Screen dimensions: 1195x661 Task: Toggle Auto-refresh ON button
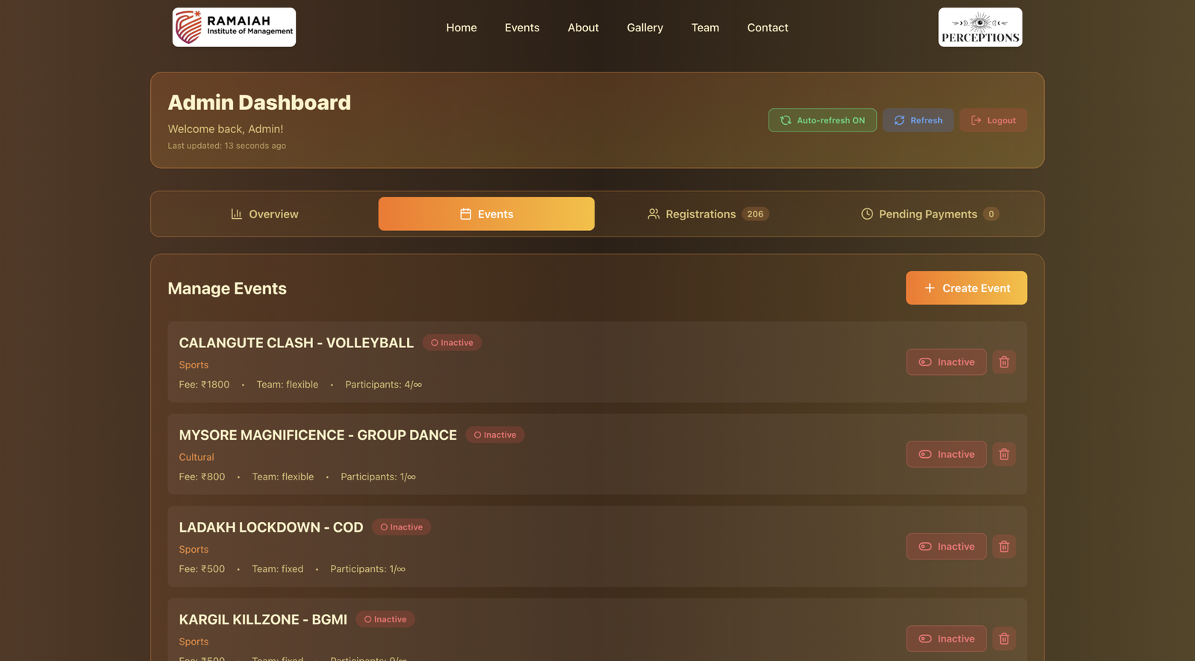click(x=822, y=120)
